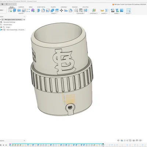Expand the Comments panel

pos(24,141)
